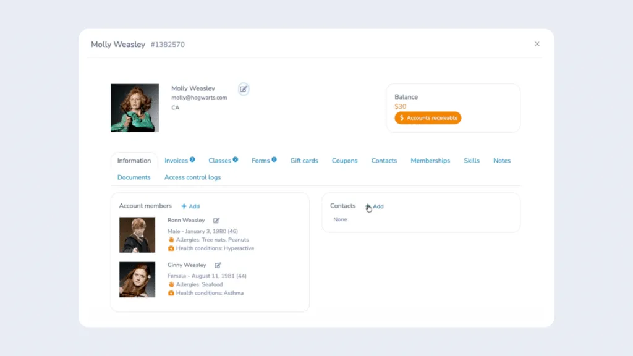Click the Classes badge count icon
The image size is (633, 356).
coord(236,159)
